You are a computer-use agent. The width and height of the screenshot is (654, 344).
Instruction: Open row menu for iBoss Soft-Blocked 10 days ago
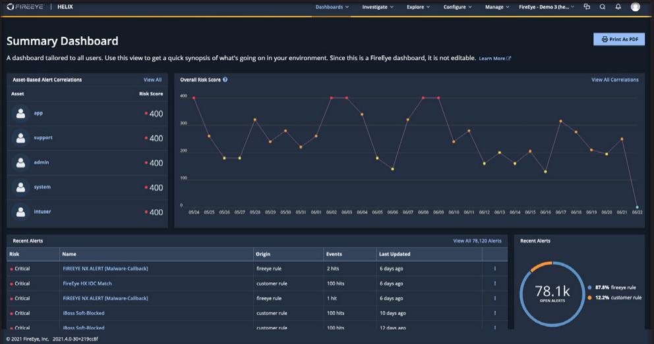495,313
